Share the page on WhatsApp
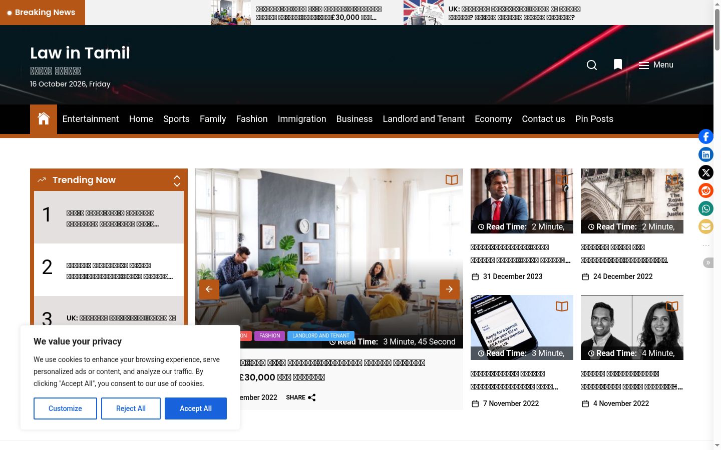This screenshot has width=721, height=450. (706, 208)
